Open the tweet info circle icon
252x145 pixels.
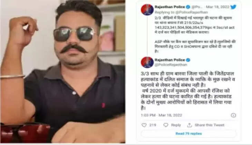coord(233,115)
